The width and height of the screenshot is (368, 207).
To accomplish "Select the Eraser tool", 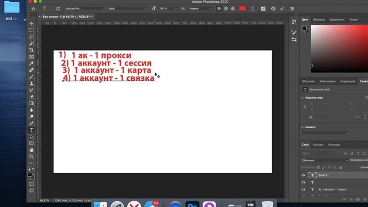I will (31, 97).
